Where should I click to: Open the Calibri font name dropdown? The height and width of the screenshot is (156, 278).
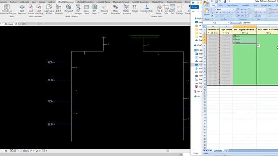[x=227, y=9]
